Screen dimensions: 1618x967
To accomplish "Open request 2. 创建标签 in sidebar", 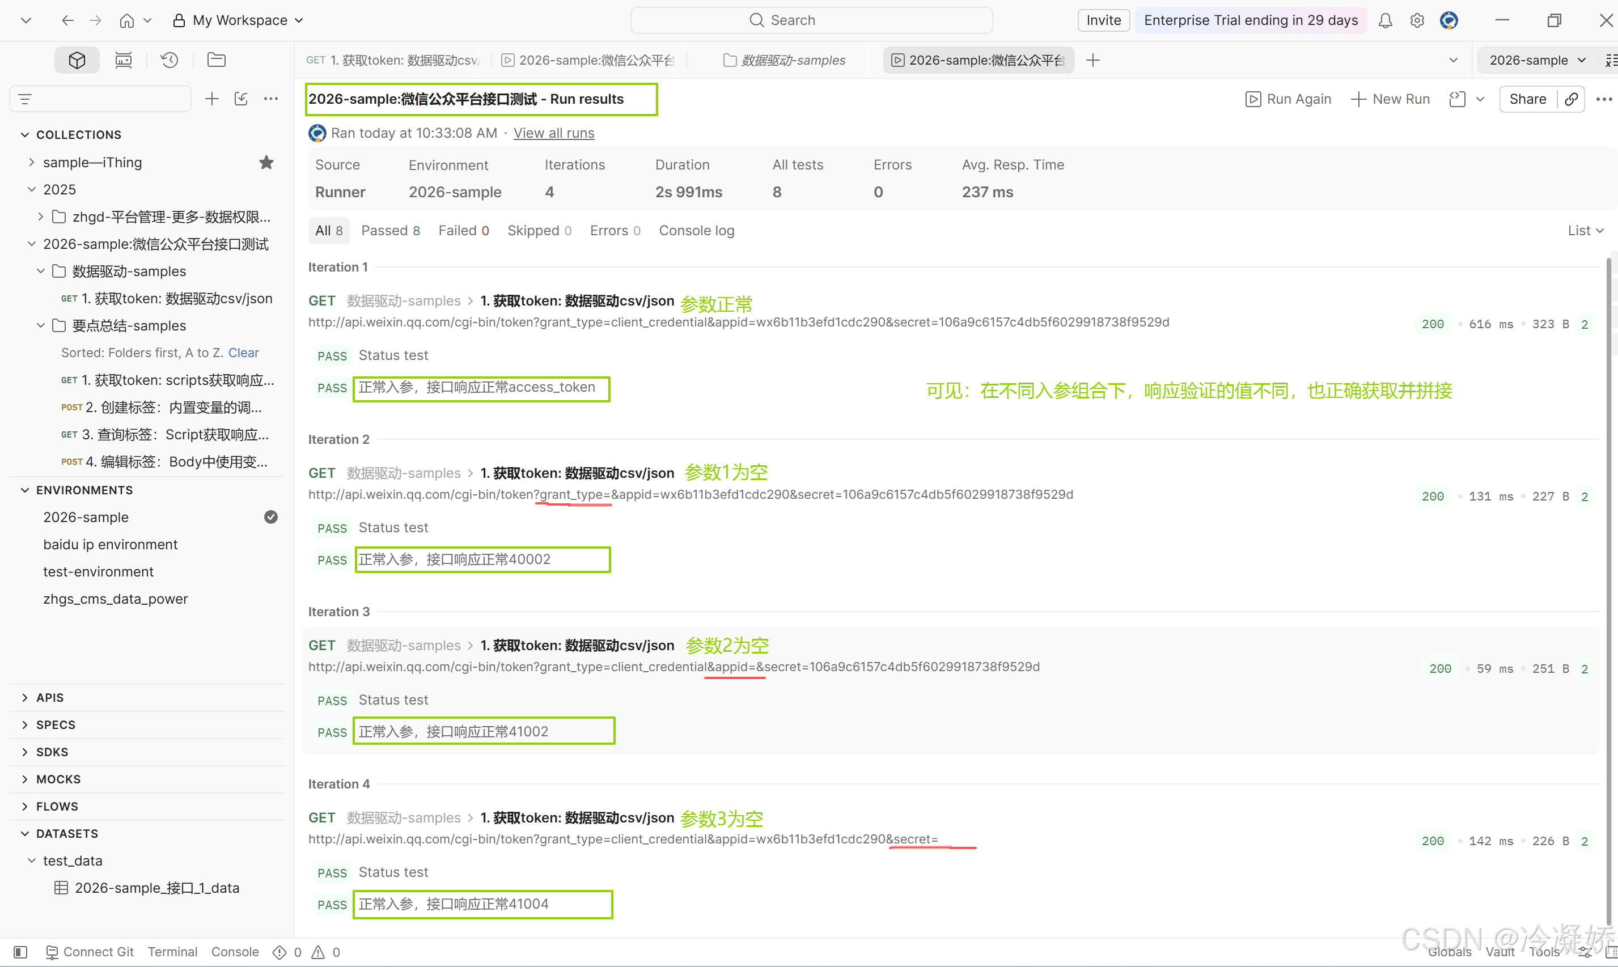I will 162,407.
